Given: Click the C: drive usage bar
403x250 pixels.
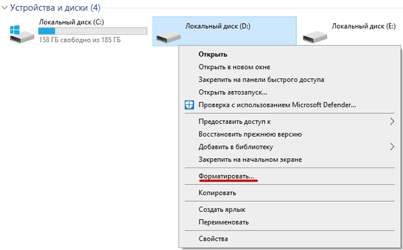Looking at the screenshot, I should pos(93,31).
